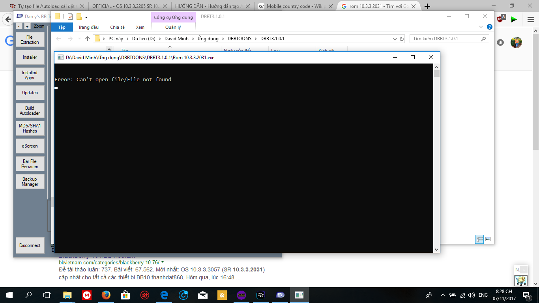Open the Tệp tab in File Explorer
Screen dimensions: 539x303
[x=62, y=27]
